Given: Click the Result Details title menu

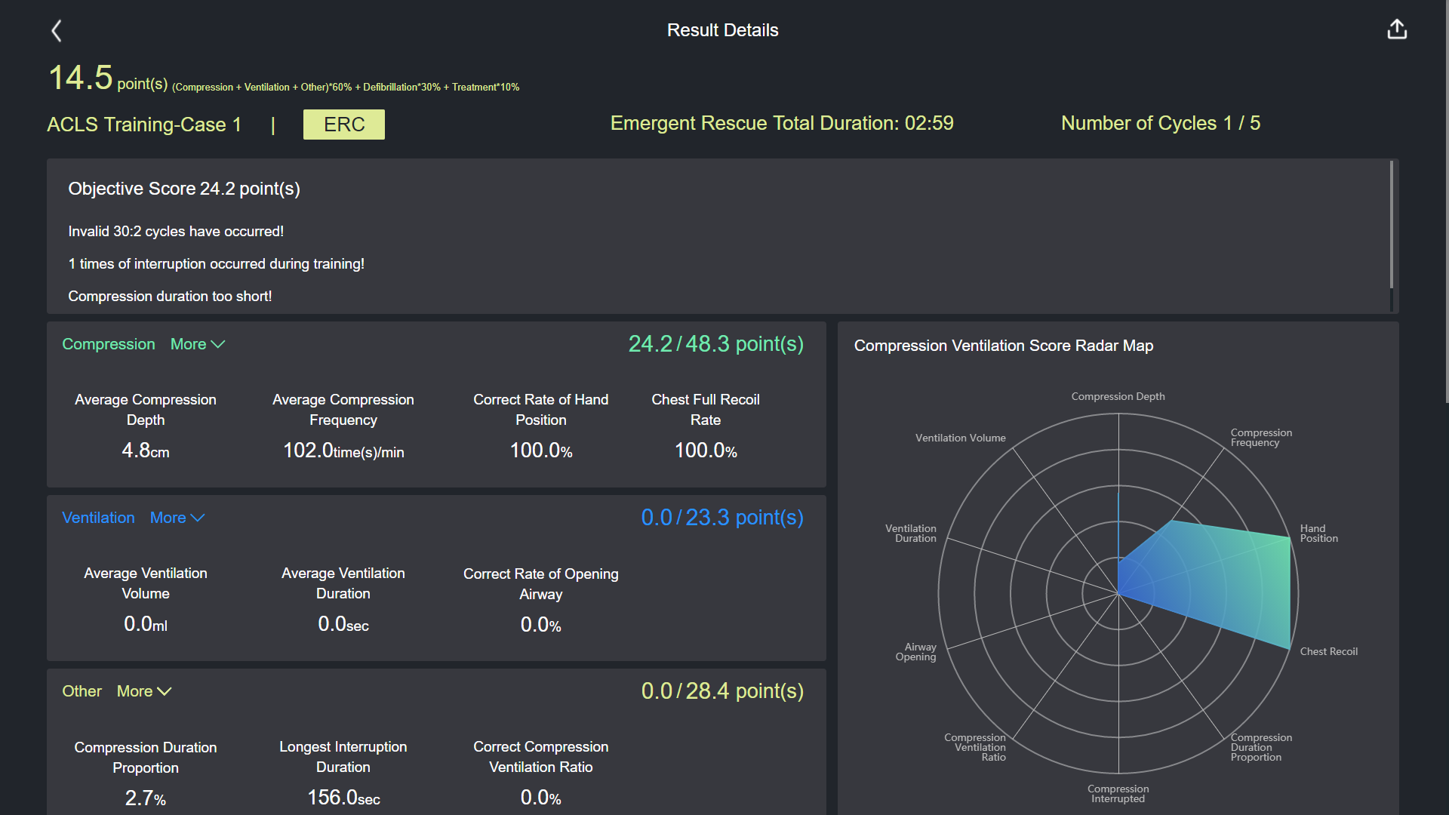Looking at the screenshot, I should 724,29.
